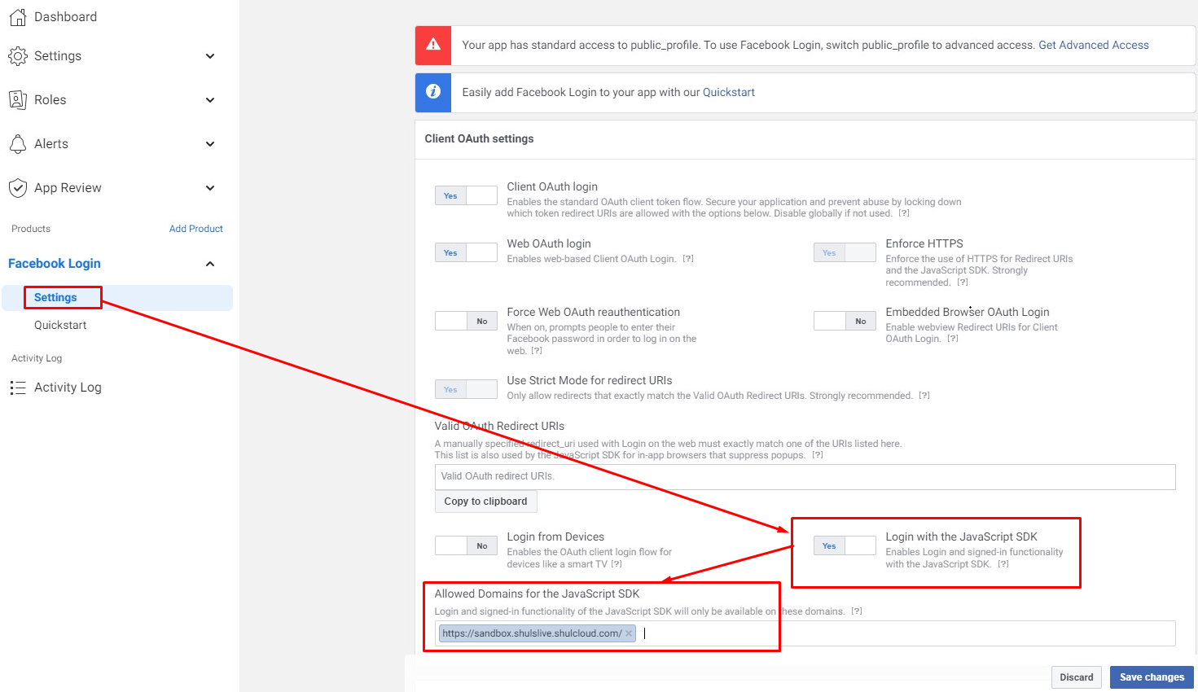Click the Discard button
Viewport: 1198px width, 692px height.
[1077, 677]
